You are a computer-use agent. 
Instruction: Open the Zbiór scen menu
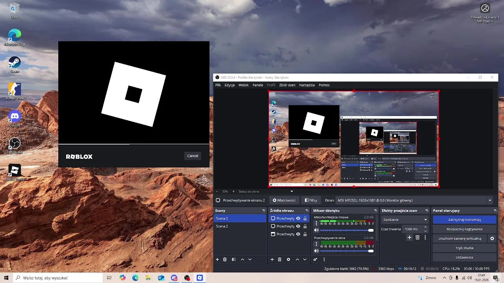click(287, 85)
